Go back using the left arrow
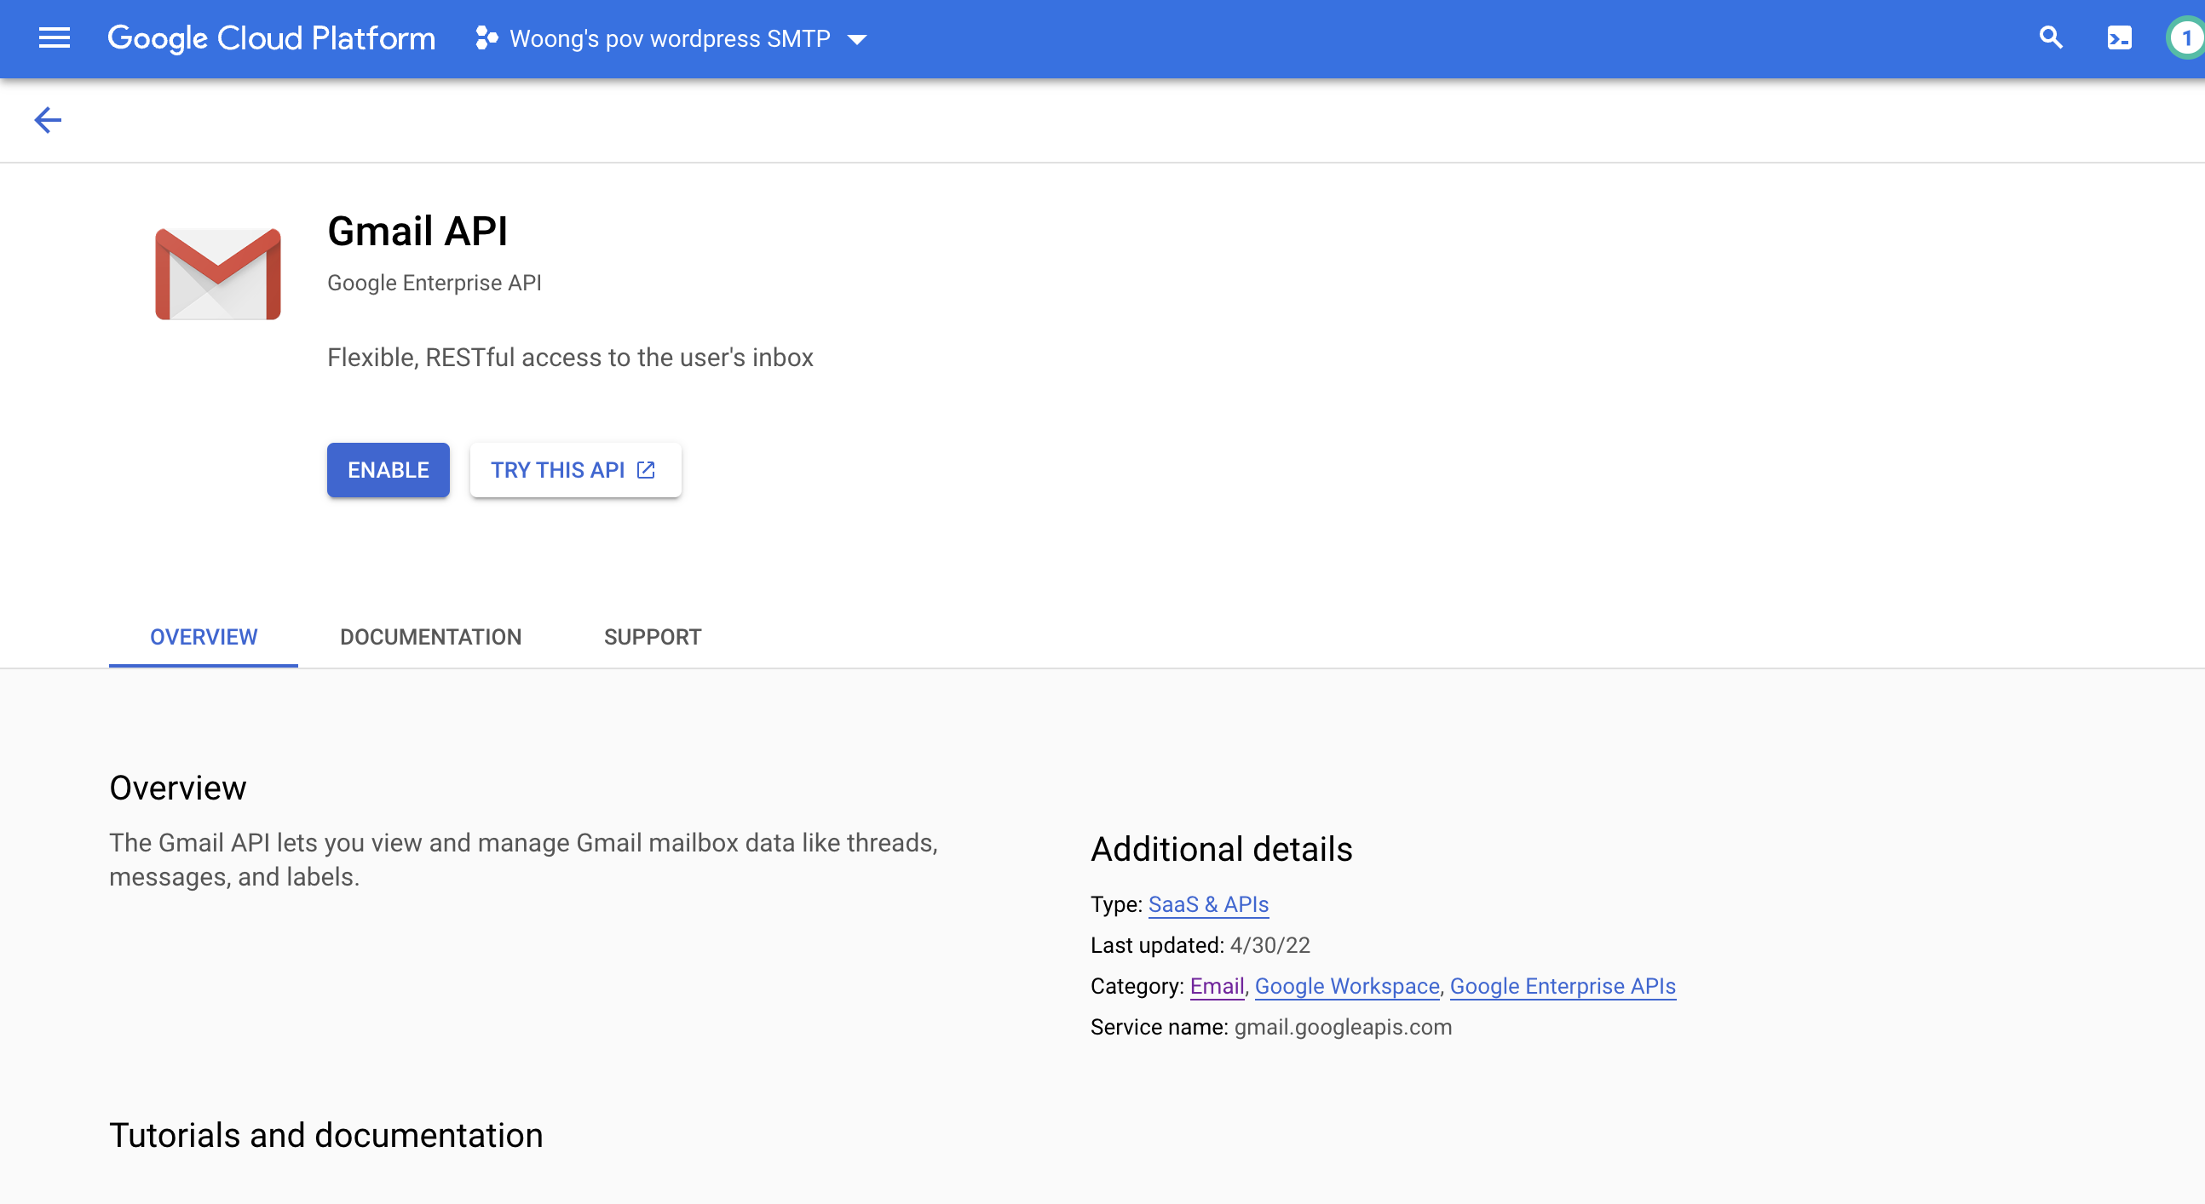2205x1204 pixels. [48, 120]
